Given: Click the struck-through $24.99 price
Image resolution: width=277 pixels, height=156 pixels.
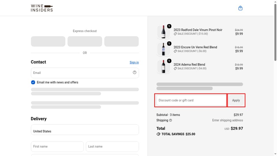Looking at the screenshot, I should point(239,30).
